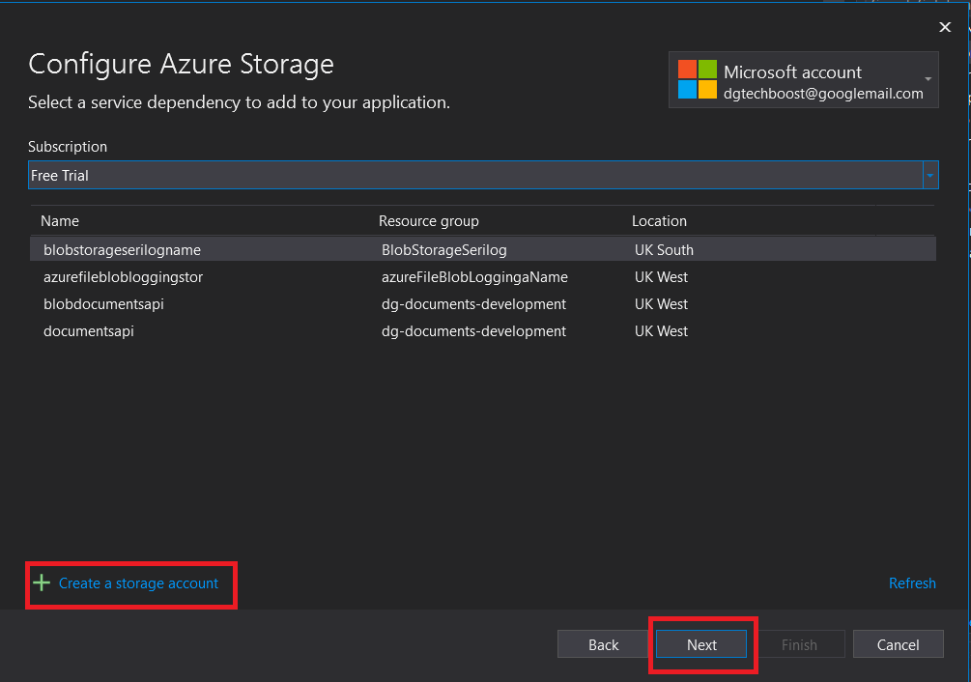971x682 pixels.
Task: Sort by the Resource group column header
Action: (x=428, y=221)
